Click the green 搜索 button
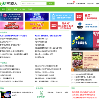This screenshot has height=99, width=99. pyautogui.click(x=50, y=4)
